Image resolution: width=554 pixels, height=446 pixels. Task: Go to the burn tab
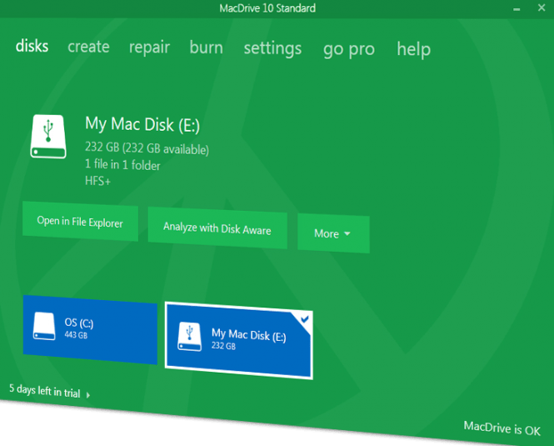pos(207,48)
